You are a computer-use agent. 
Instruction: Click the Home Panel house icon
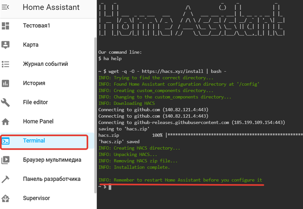pyautogui.click(x=6, y=122)
